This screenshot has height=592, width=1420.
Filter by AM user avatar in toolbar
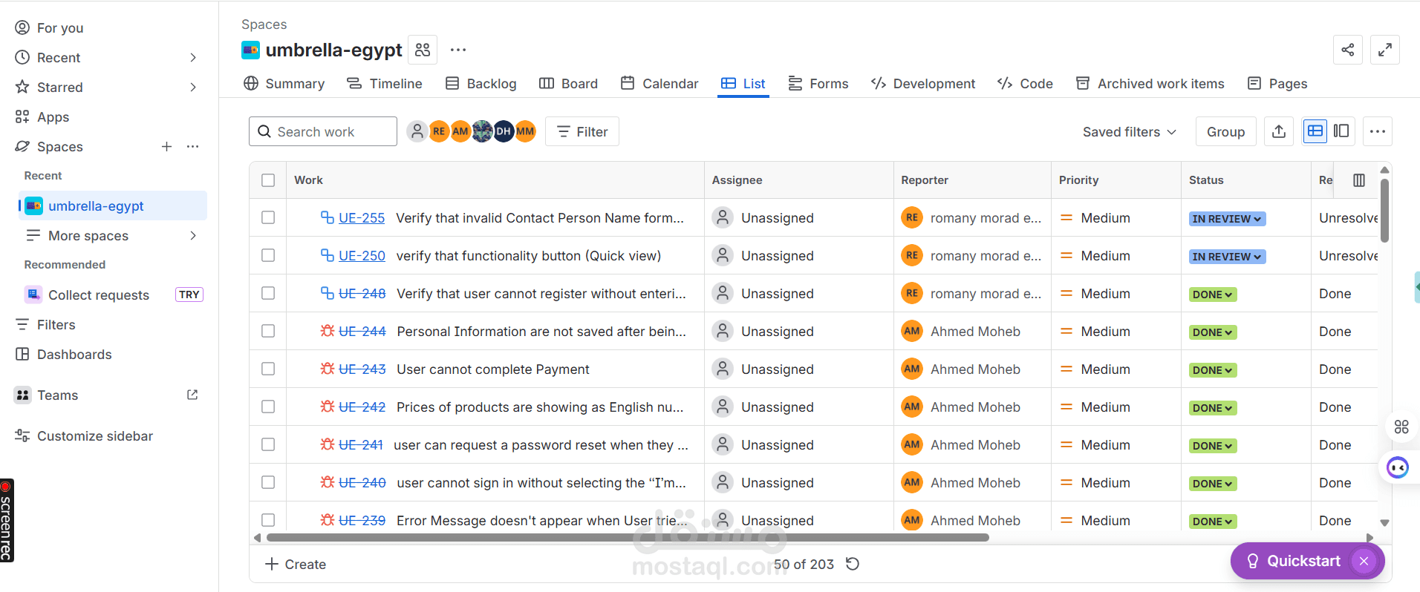point(460,131)
